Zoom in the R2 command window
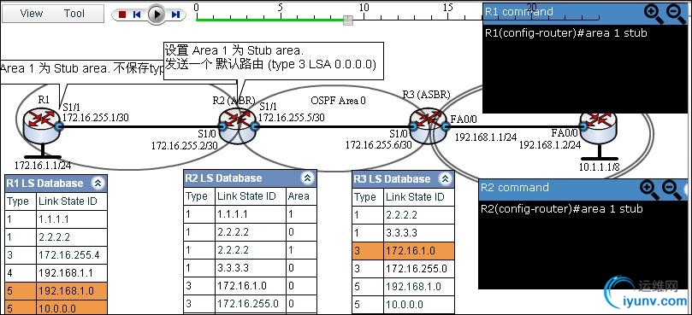 (649, 189)
